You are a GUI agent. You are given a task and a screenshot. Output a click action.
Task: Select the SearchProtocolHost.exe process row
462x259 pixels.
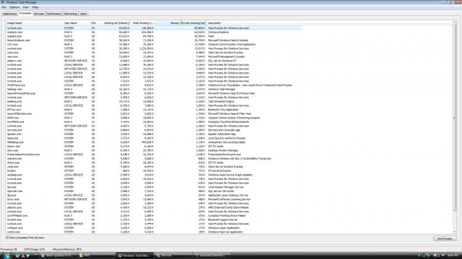(153, 93)
